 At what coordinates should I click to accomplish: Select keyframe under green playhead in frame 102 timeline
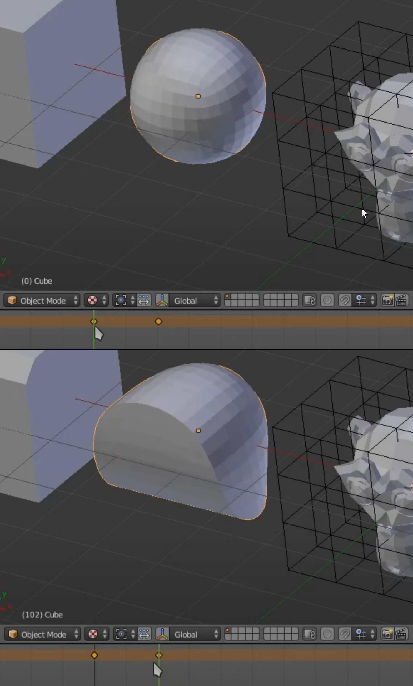pos(159,655)
